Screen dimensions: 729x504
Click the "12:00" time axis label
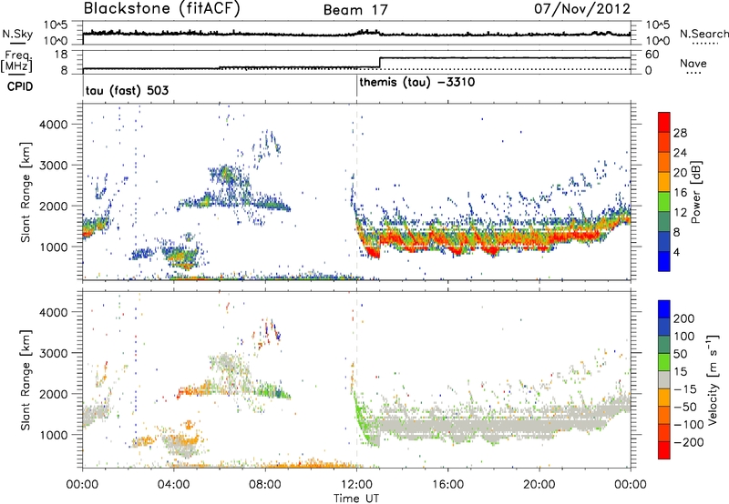coord(356,485)
